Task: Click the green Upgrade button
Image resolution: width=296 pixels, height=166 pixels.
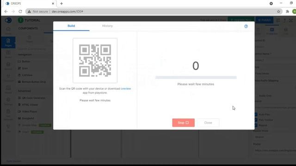Action: pyautogui.click(x=241, y=20)
